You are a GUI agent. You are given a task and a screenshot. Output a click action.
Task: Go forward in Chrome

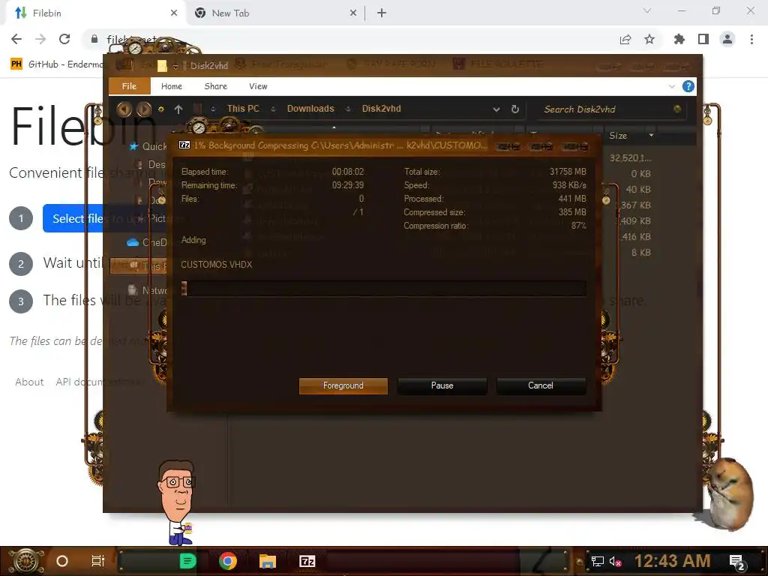click(x=40, y=39)
